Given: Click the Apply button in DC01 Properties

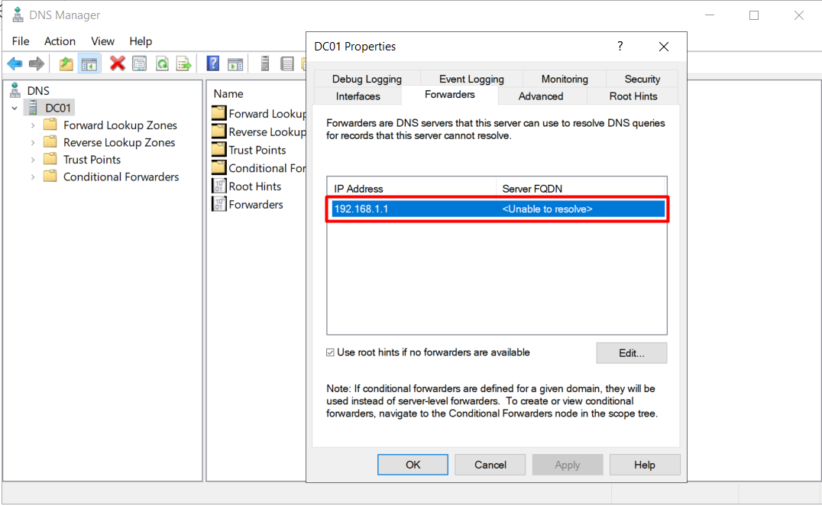Looking at the screenshot, I should coord(567,464).
